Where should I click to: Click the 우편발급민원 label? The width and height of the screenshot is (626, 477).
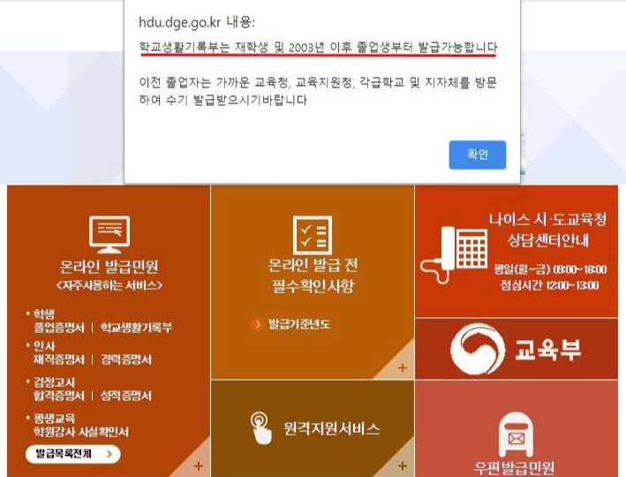pyautogui.click(x=514, y=468)
